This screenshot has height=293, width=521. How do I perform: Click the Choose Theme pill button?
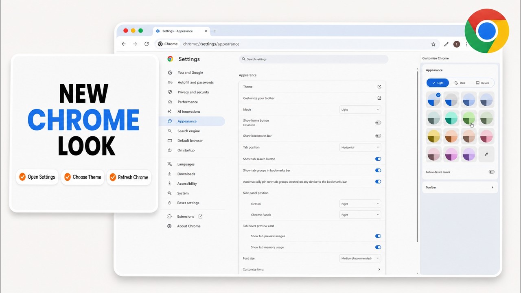[x=83, y=177]
